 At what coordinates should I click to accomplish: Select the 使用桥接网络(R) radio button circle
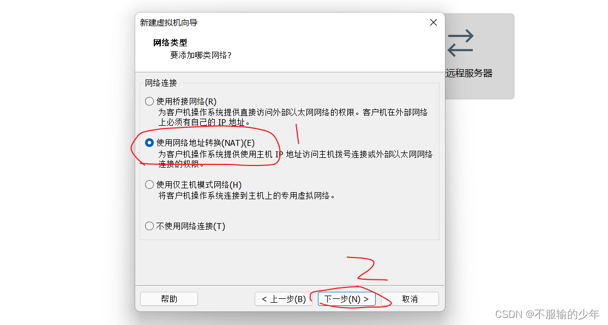click(x=149, y=101)
